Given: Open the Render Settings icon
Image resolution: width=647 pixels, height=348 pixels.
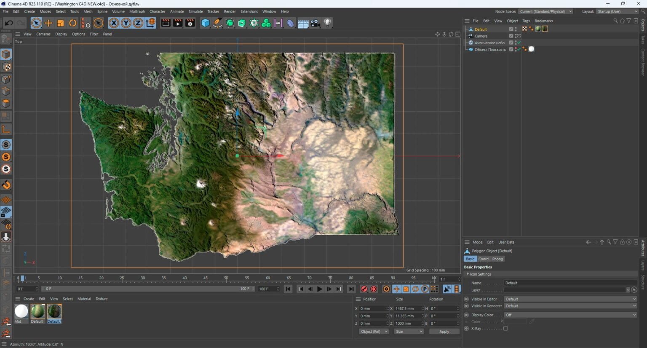Looking at the screenshot, I should tap(190, 23).
